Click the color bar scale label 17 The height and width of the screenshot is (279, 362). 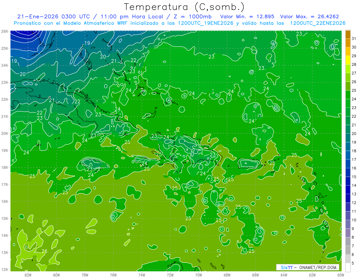click(354, 160)
